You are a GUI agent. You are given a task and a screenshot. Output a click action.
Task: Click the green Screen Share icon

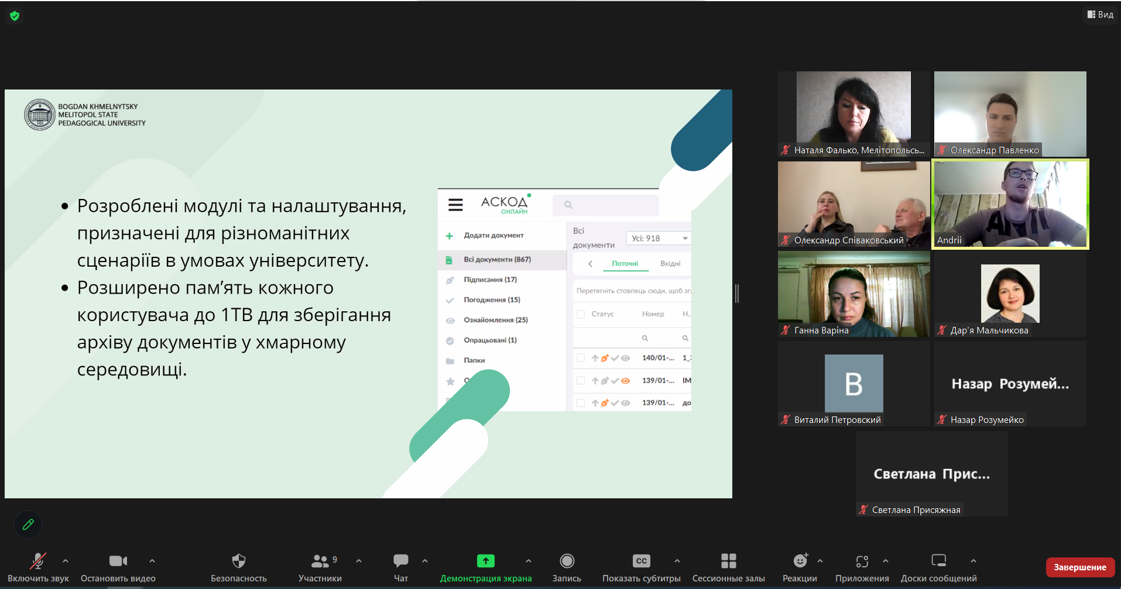click(485, 562)
